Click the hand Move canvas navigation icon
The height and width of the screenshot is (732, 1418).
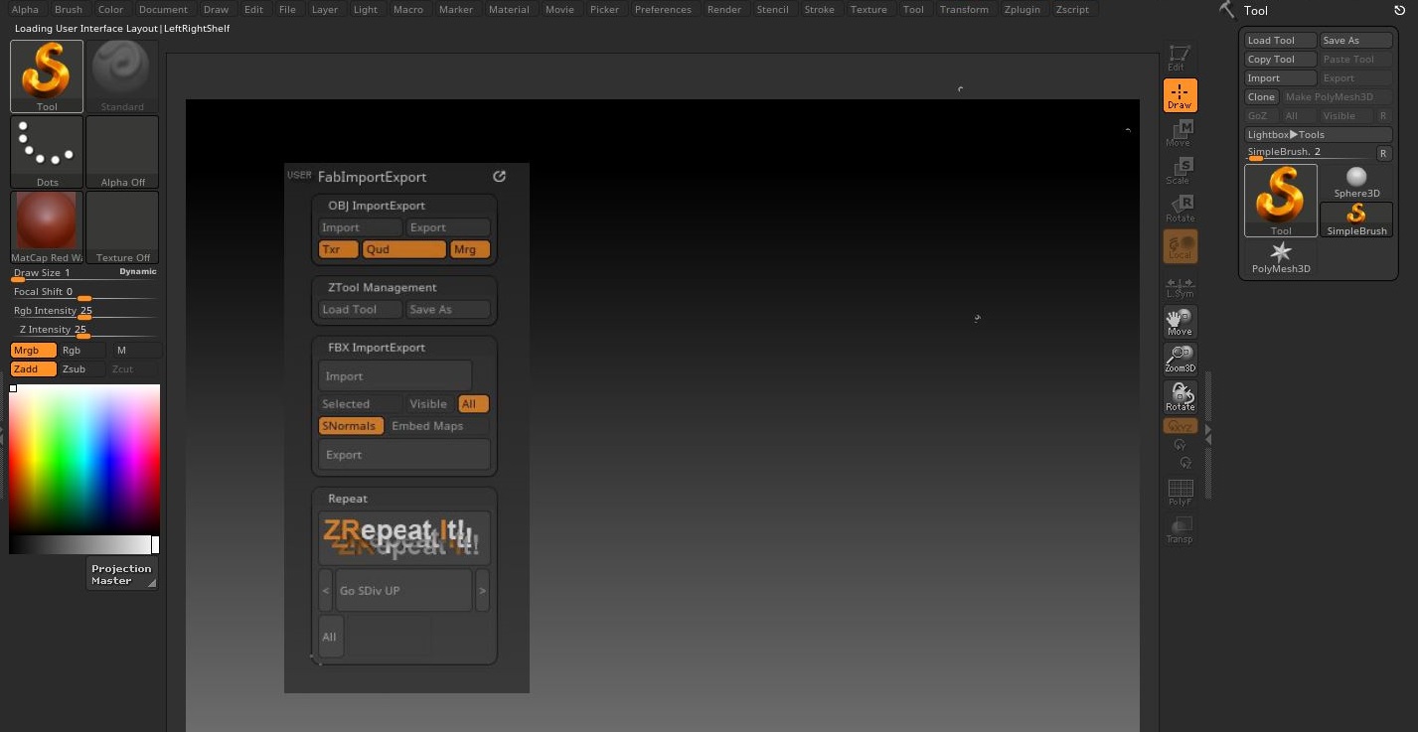(1180, 322)
